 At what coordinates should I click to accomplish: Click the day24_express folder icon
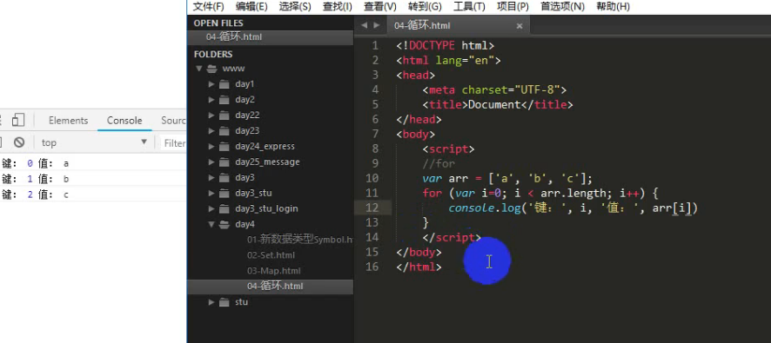tap(225, 146)
